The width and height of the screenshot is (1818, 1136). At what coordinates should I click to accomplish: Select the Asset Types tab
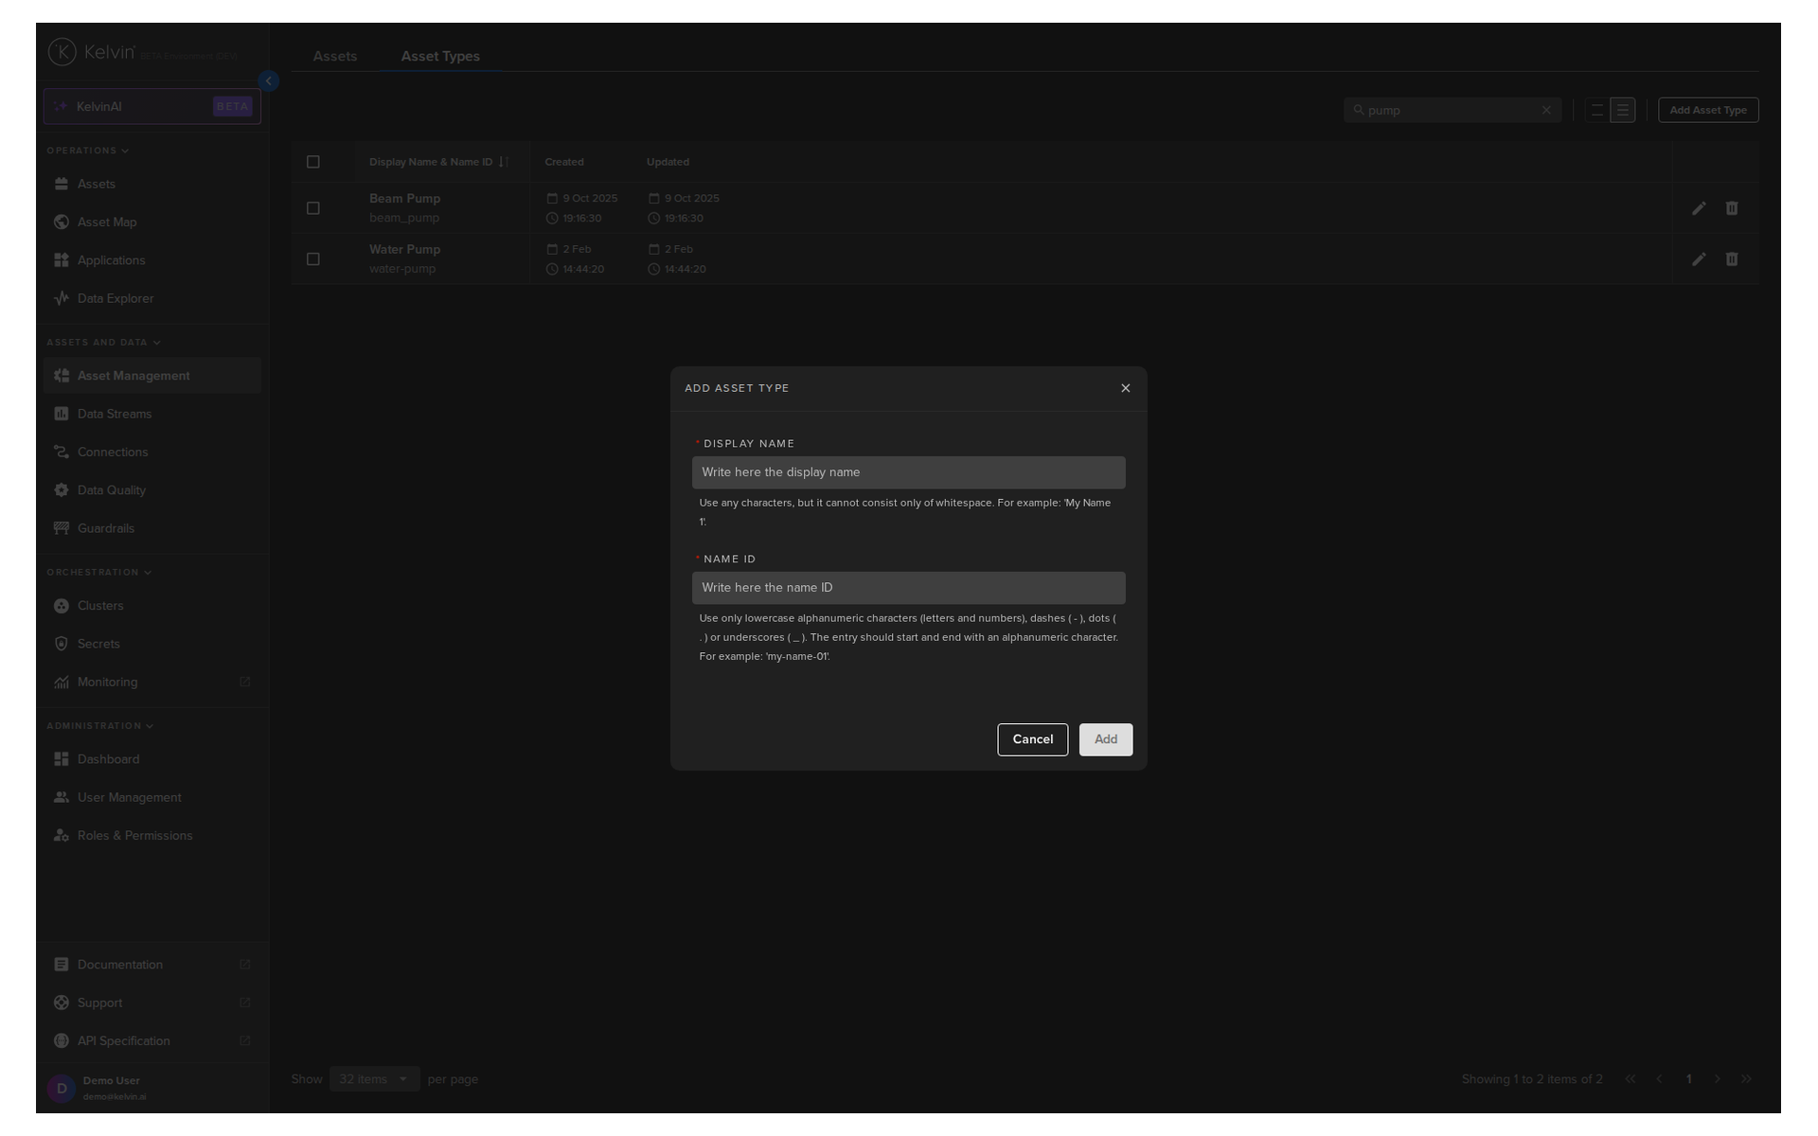pos(440,57)
